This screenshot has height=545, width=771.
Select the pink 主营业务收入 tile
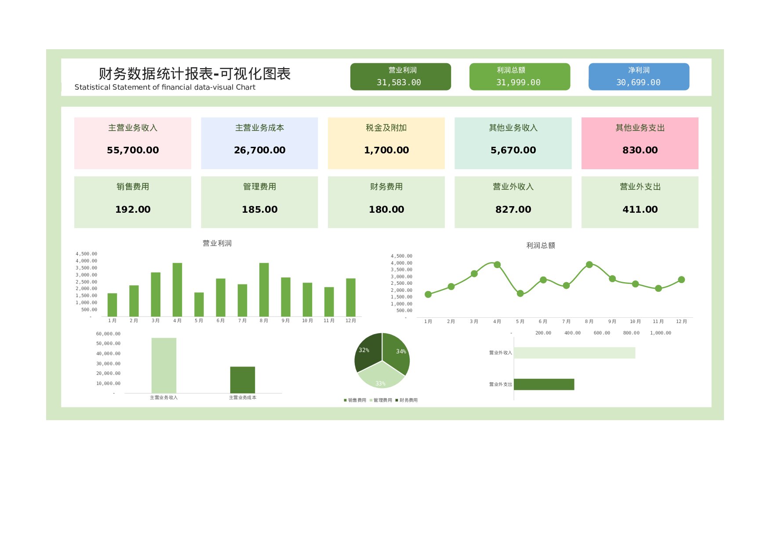pyautogui.click(x=133, y=143)
